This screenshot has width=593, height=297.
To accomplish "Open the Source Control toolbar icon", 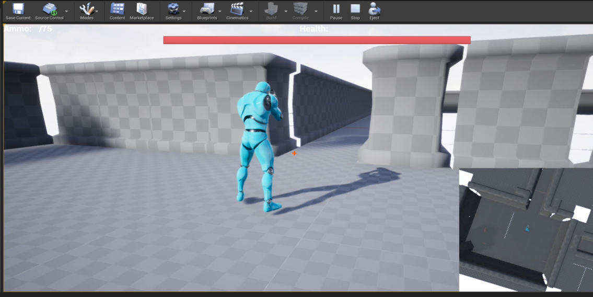I will [50, 12].
